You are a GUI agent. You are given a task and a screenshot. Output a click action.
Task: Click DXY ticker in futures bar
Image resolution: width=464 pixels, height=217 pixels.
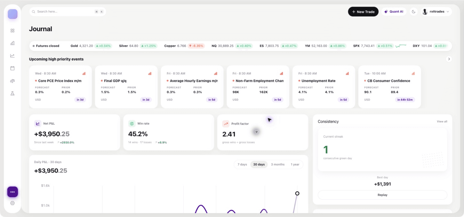click(430, 46)
